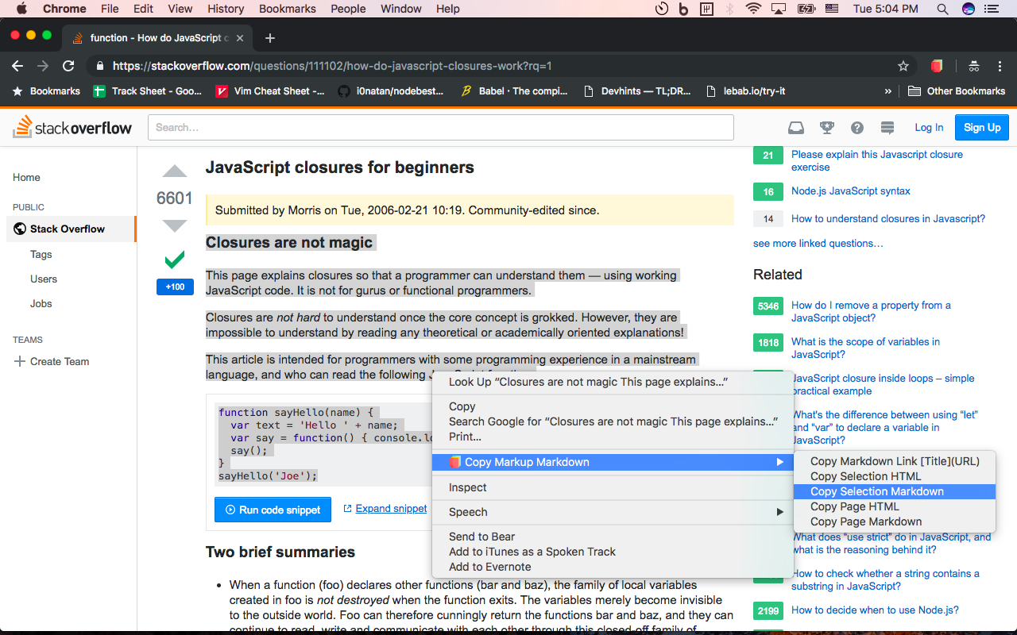This screenshot has height=635, width=1017.
Task: Click the Bluetooth menu bar icon
Action: point(729,9)
